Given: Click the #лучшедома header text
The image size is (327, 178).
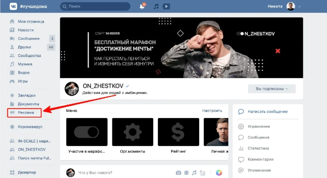Looking at the screenshot, I should pos(33,6).
